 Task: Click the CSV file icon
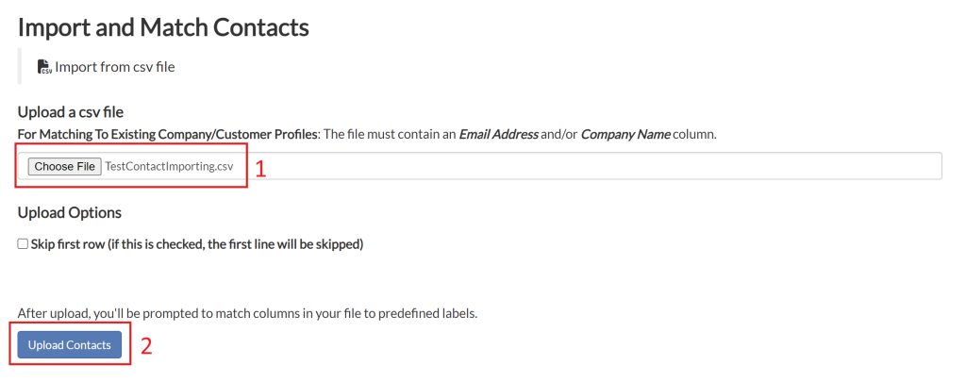click(44, 67)
